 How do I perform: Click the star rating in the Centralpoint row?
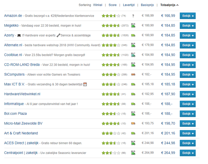click(111, 153)
